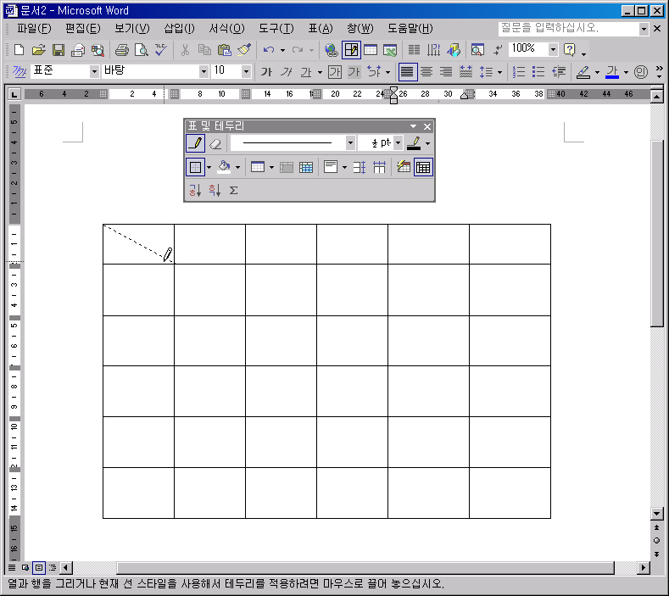Center align the paragraph

point(426,72)
